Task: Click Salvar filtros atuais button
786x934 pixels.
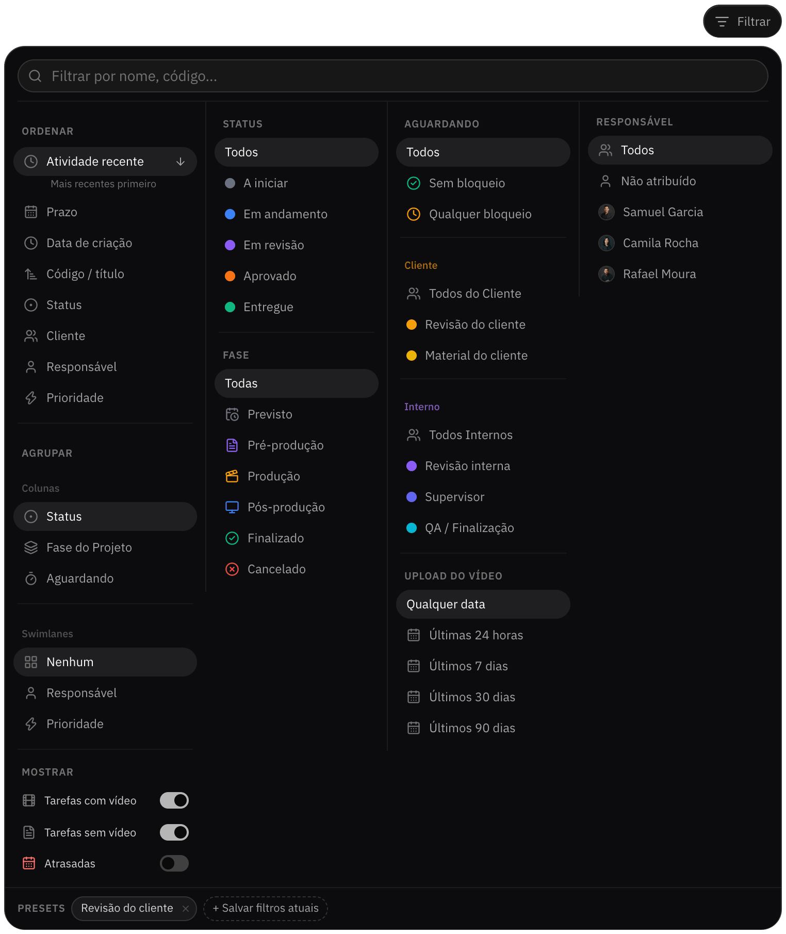Action: click(266, 908)
